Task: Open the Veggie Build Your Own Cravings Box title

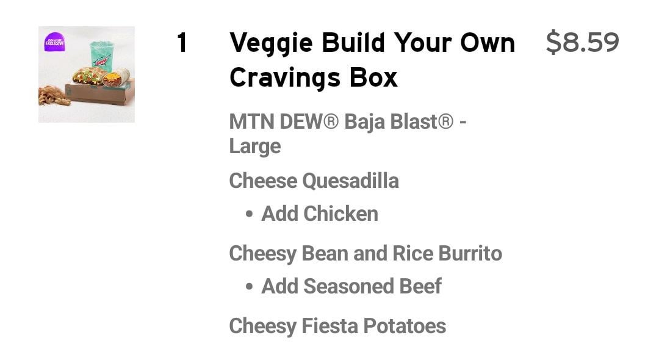Action: point(372,43)
